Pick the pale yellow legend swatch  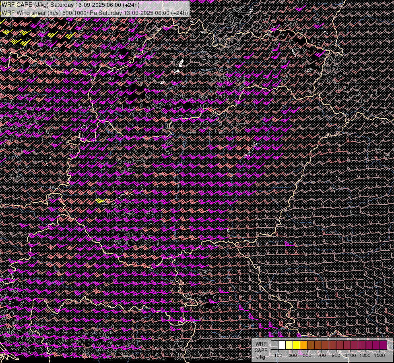click(x=289, y=345)
